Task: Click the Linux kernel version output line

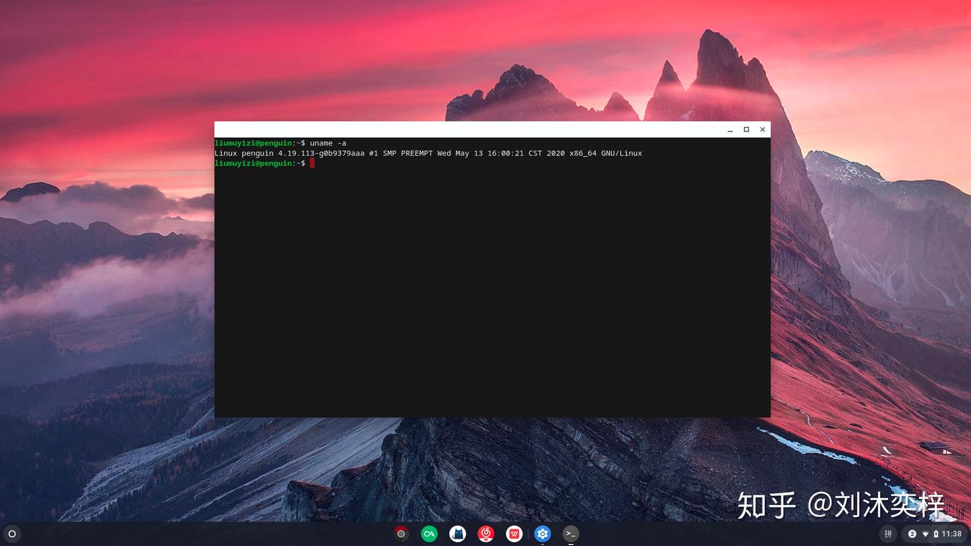Action: tap(428, 153)
